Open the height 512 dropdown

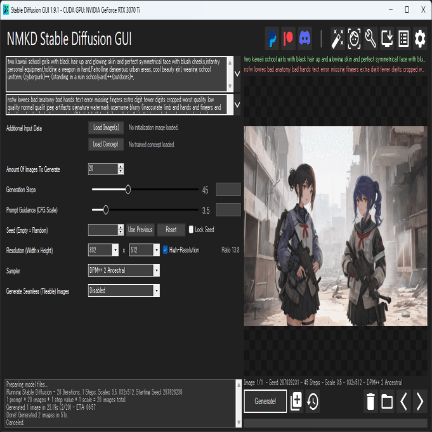point(157,250)
